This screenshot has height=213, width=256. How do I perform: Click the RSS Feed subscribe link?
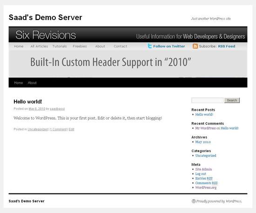pyautogui.click(x=227, y=47)
